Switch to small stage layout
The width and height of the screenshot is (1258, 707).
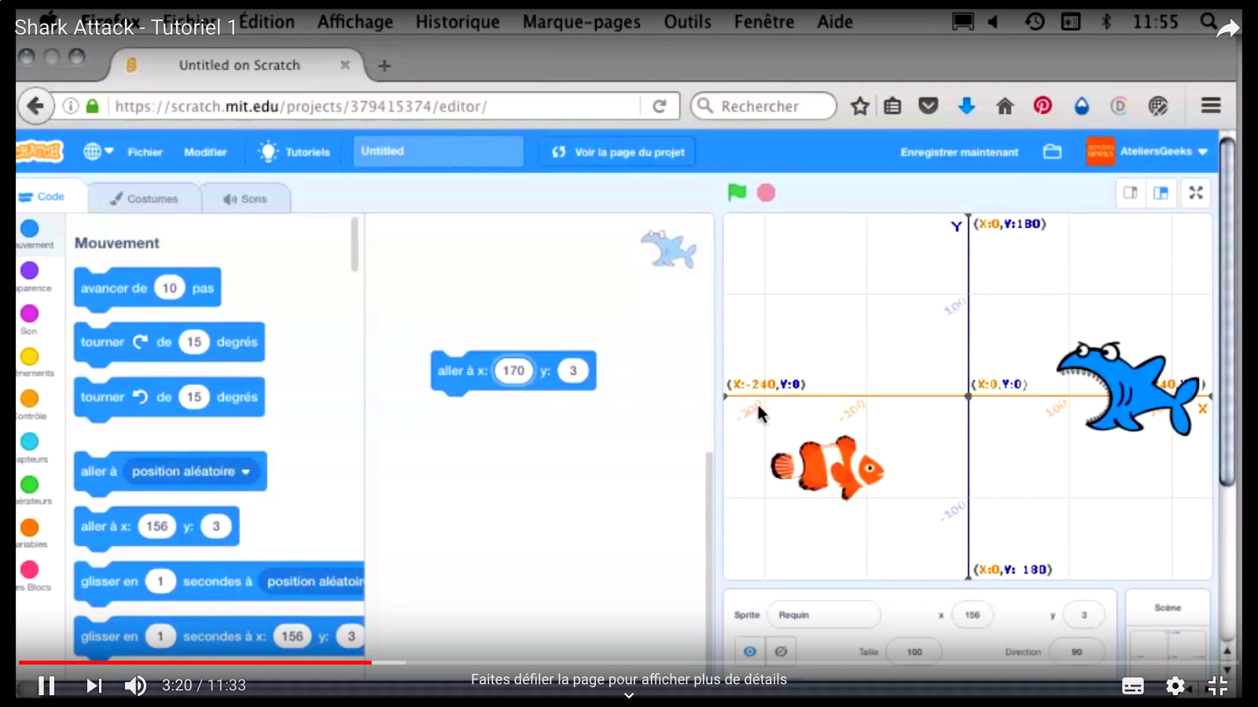pyautogui.click(x=1131, y=192)
